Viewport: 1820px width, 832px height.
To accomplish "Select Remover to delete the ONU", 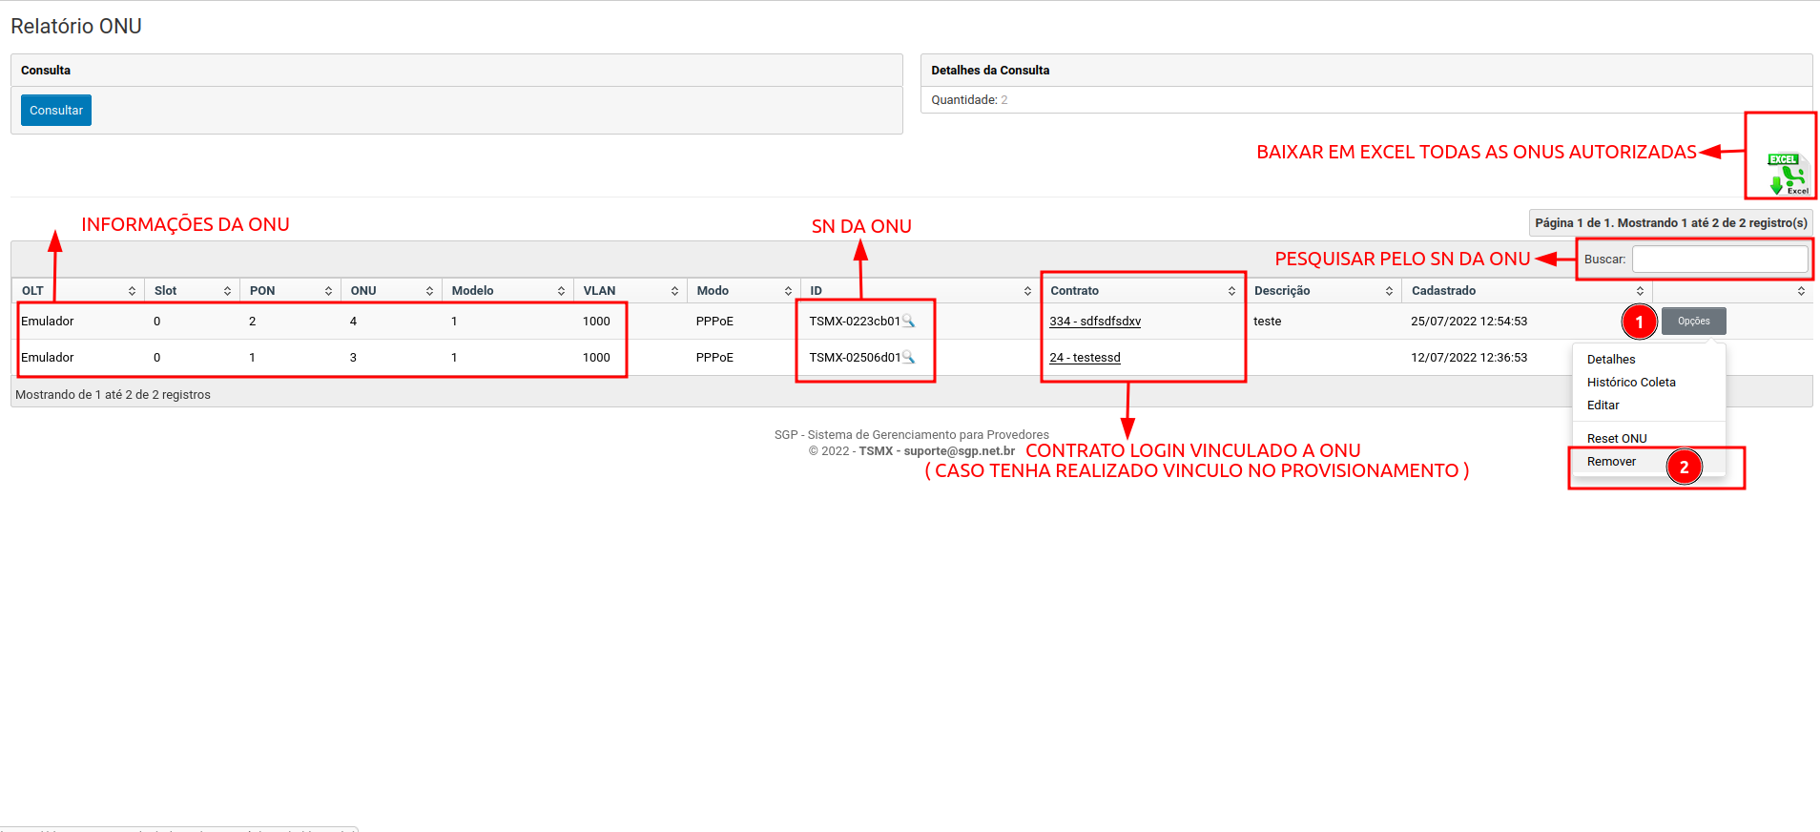I will (1611, 462).
